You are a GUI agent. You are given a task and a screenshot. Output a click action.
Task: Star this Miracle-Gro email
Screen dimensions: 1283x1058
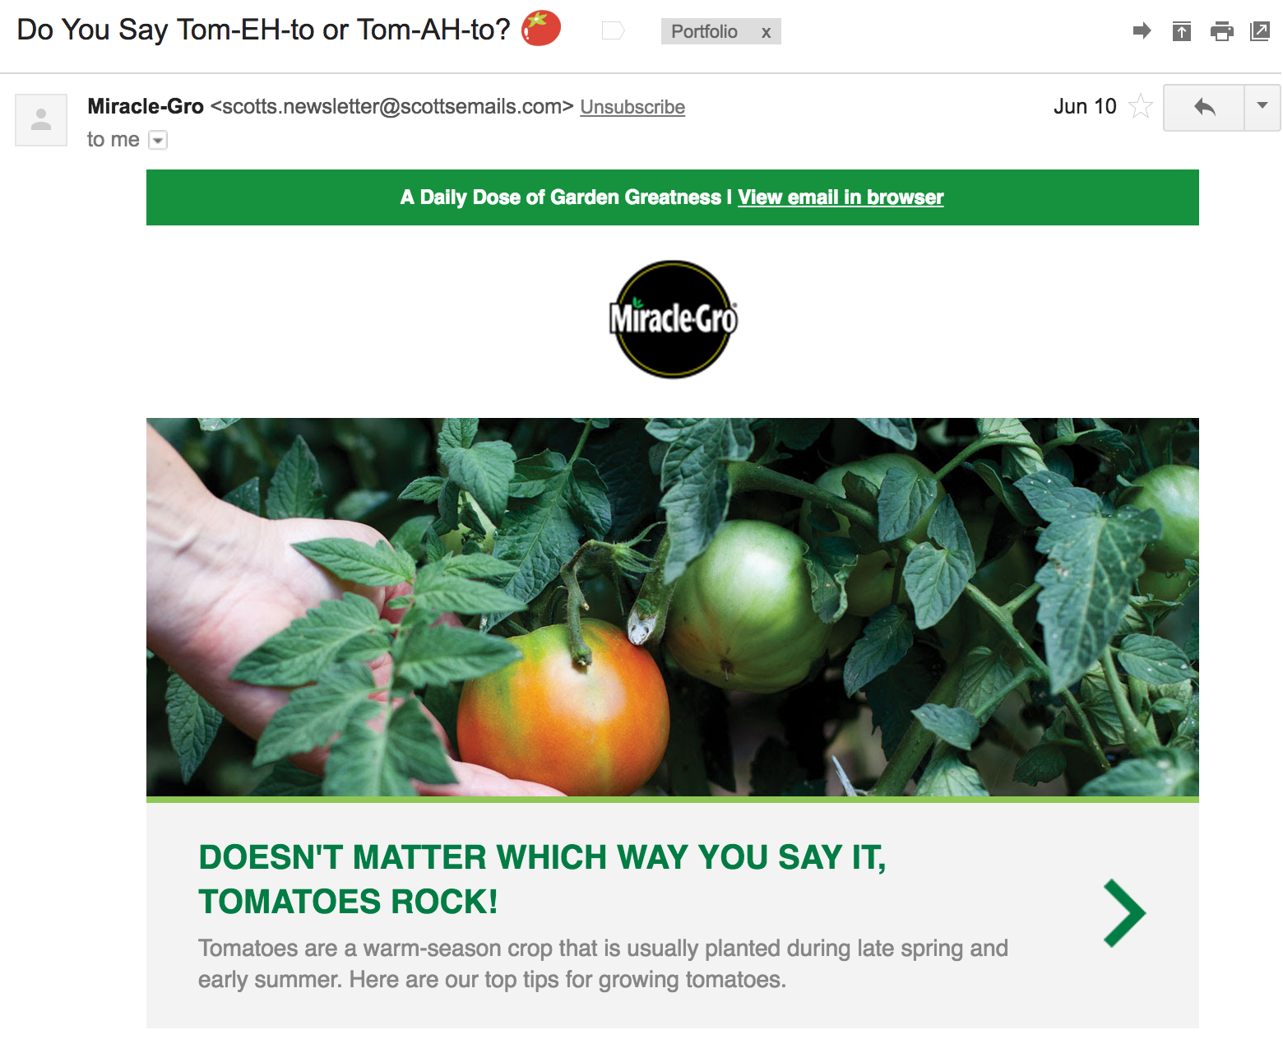[x=1140, y=106]
